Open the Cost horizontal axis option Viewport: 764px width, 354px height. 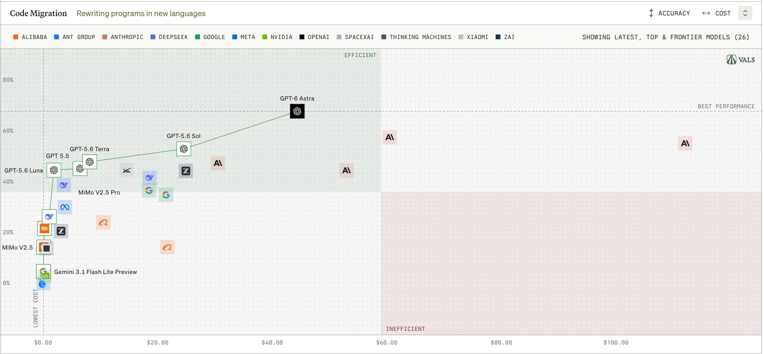coord(716,13)
